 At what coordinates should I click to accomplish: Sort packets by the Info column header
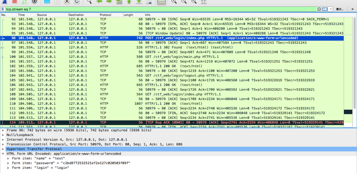point(244,15)
